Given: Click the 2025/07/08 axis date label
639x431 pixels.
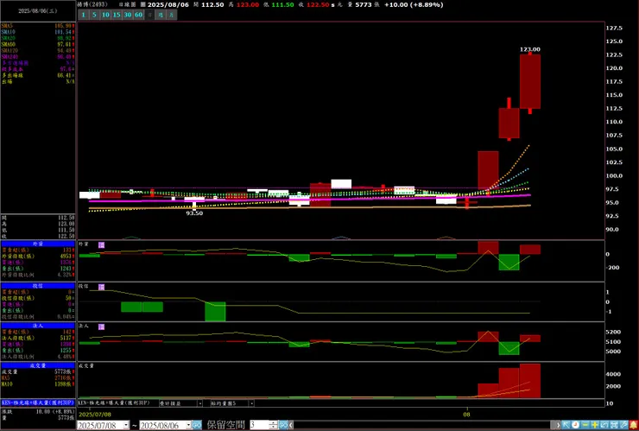Looking at the screenshot, I should tap(94, 415).
